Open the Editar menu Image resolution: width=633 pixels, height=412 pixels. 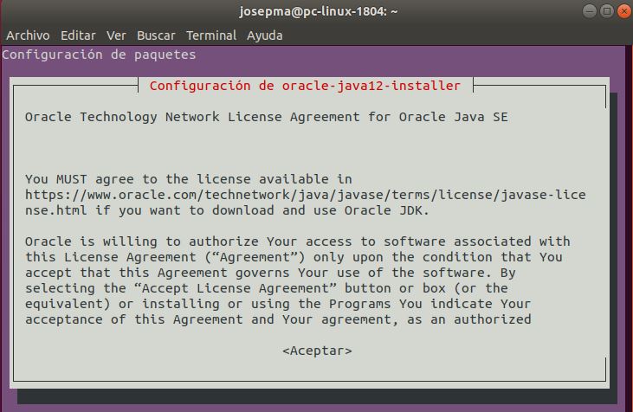pos(78,35)
